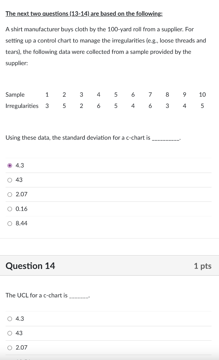Choose the 0.16 answer option

10,208
